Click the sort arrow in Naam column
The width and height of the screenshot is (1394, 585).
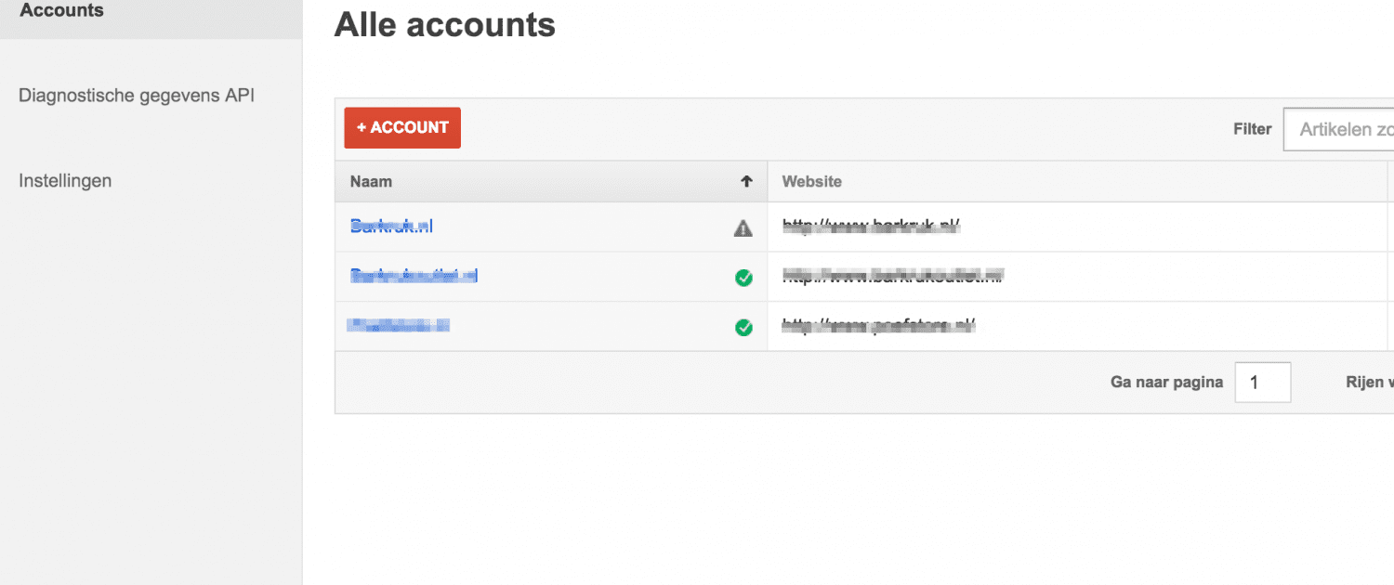coord(745,182)
